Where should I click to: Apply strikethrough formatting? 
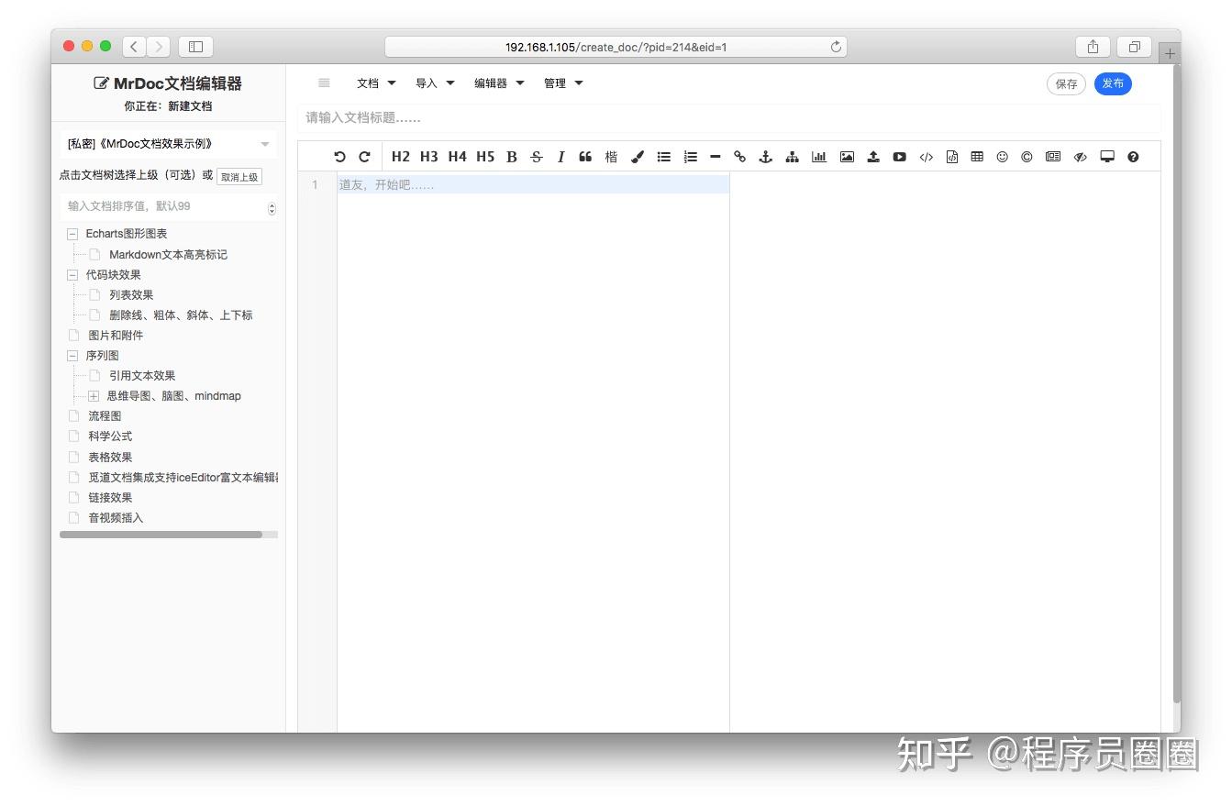pos(536,157)
